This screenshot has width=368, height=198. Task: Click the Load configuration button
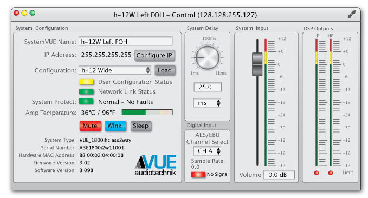(x=165, y=70)
